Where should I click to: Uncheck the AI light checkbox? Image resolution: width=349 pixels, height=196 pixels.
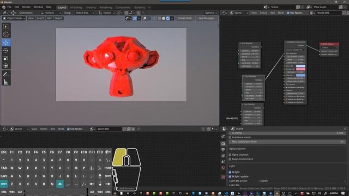pos(230,172)
